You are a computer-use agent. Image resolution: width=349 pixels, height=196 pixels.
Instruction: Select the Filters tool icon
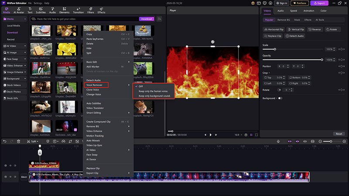pos(91,10)
